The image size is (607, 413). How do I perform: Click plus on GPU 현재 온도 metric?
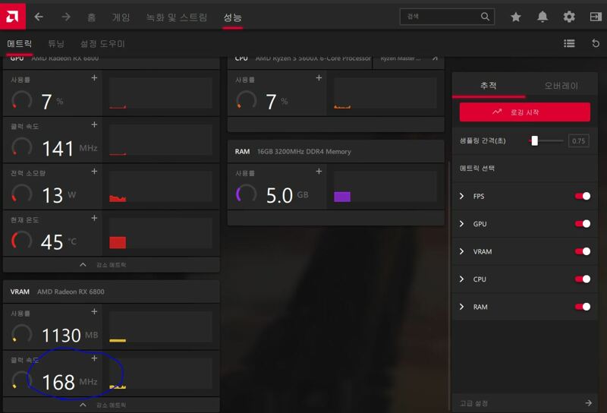click(94, 218)
